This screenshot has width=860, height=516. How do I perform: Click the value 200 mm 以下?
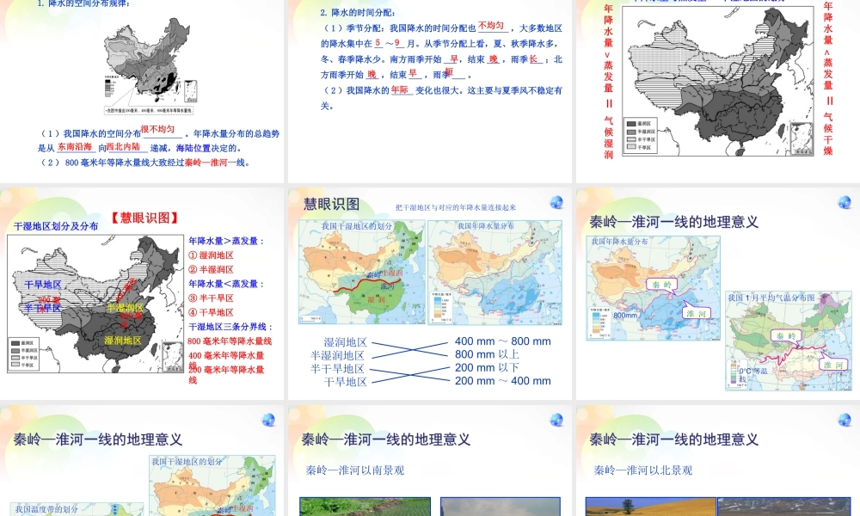click(x=487, y=367)
